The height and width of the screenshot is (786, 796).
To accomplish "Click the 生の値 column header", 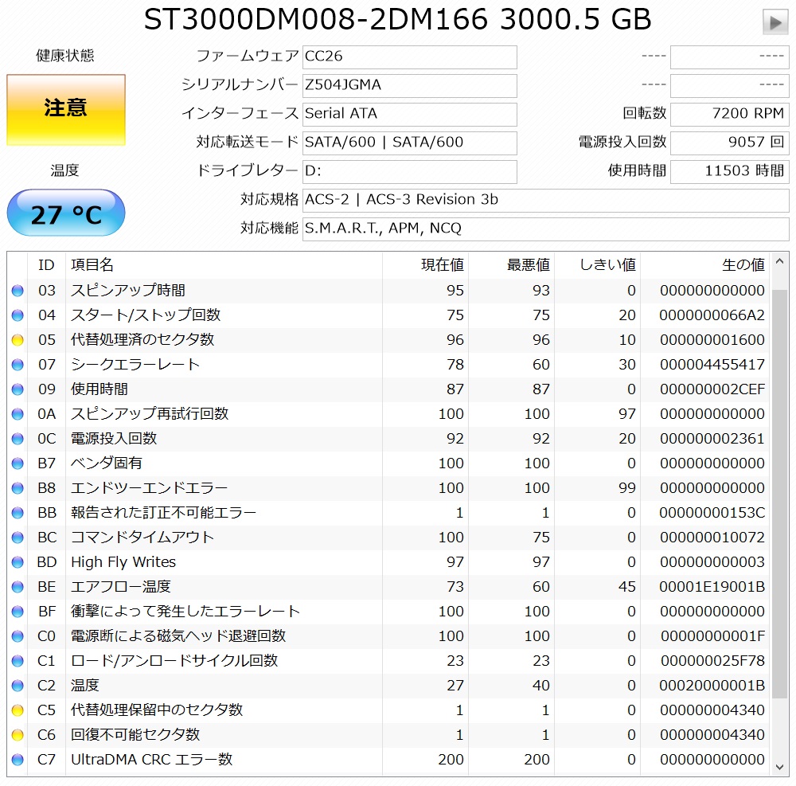I will point(743,265).
